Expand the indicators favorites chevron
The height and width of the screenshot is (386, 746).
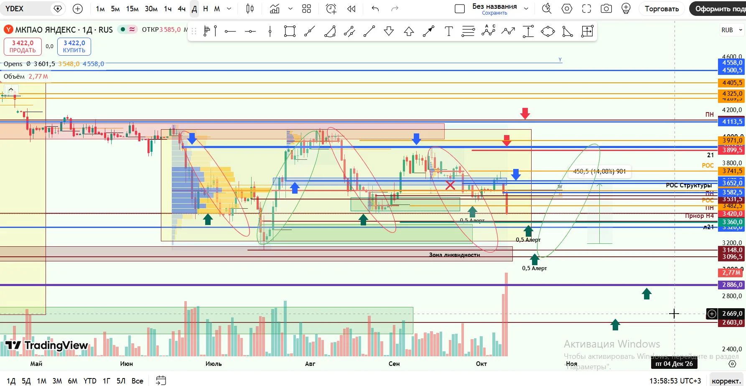[x=290, y=9]
